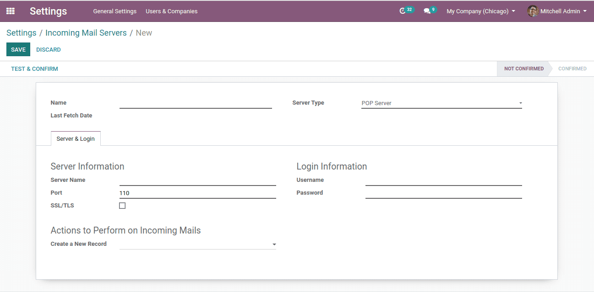The image size is (594, 292).
Task: Toggle the SSL/TLS checkbox
Action: (122, 206)
